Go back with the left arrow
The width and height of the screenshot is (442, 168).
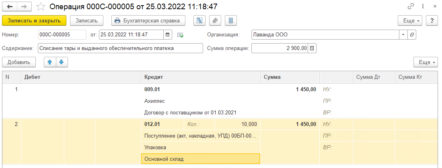point(10,6)
